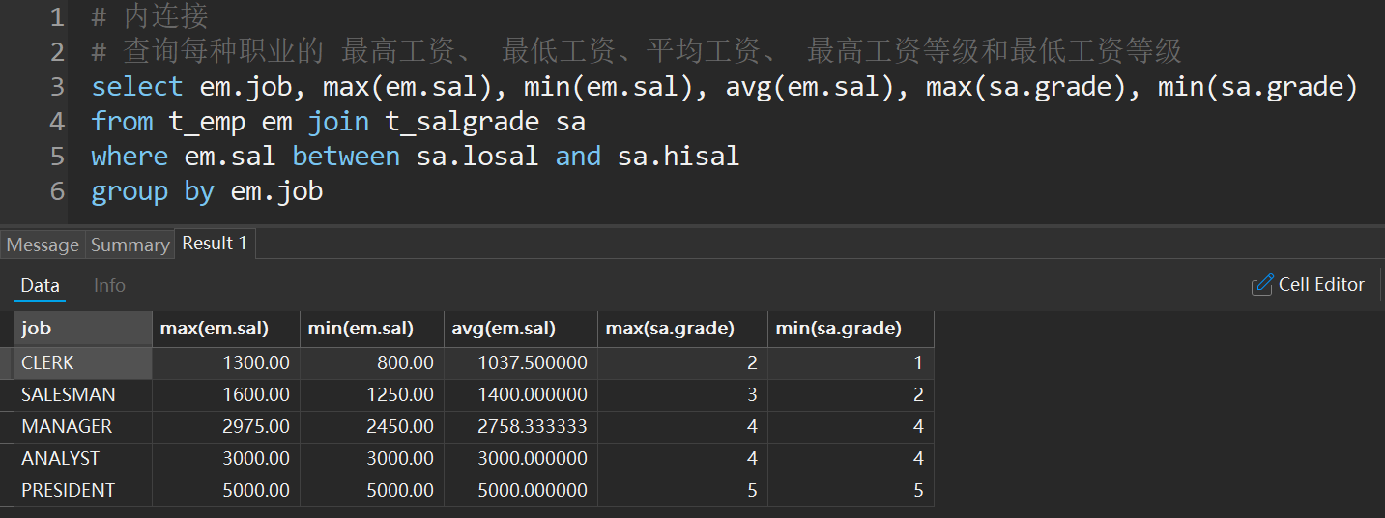The height and width of the screenshot is (518, 1385).
Task: Click the max(em.sal) column header
Action: coord(226,329)
